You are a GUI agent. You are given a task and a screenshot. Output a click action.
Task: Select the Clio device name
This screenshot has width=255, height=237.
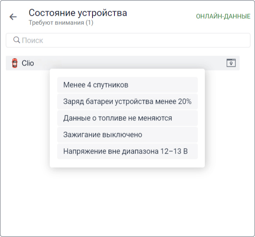28,63
